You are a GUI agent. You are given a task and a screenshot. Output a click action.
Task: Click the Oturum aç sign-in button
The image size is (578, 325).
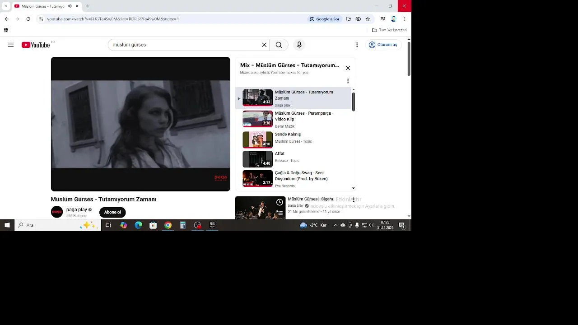point(383,45)
